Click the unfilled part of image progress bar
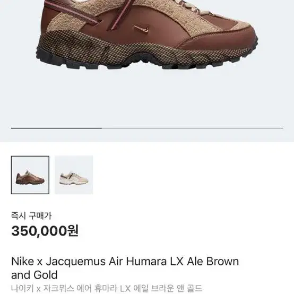Viewport: 294px width, 294px height. click(193, 128)
